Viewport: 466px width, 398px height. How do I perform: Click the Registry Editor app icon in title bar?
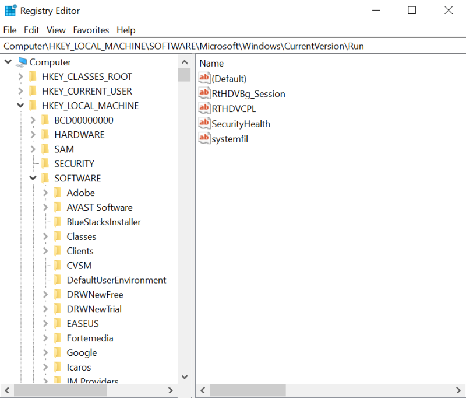point(11,11)
